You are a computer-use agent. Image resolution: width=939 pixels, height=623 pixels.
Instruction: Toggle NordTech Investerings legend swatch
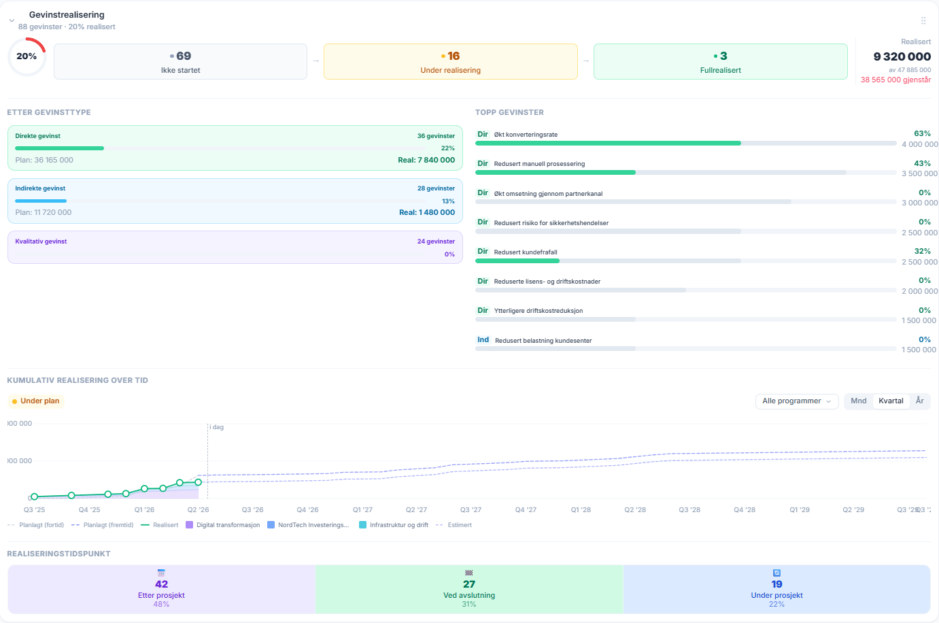coord(271,525)
